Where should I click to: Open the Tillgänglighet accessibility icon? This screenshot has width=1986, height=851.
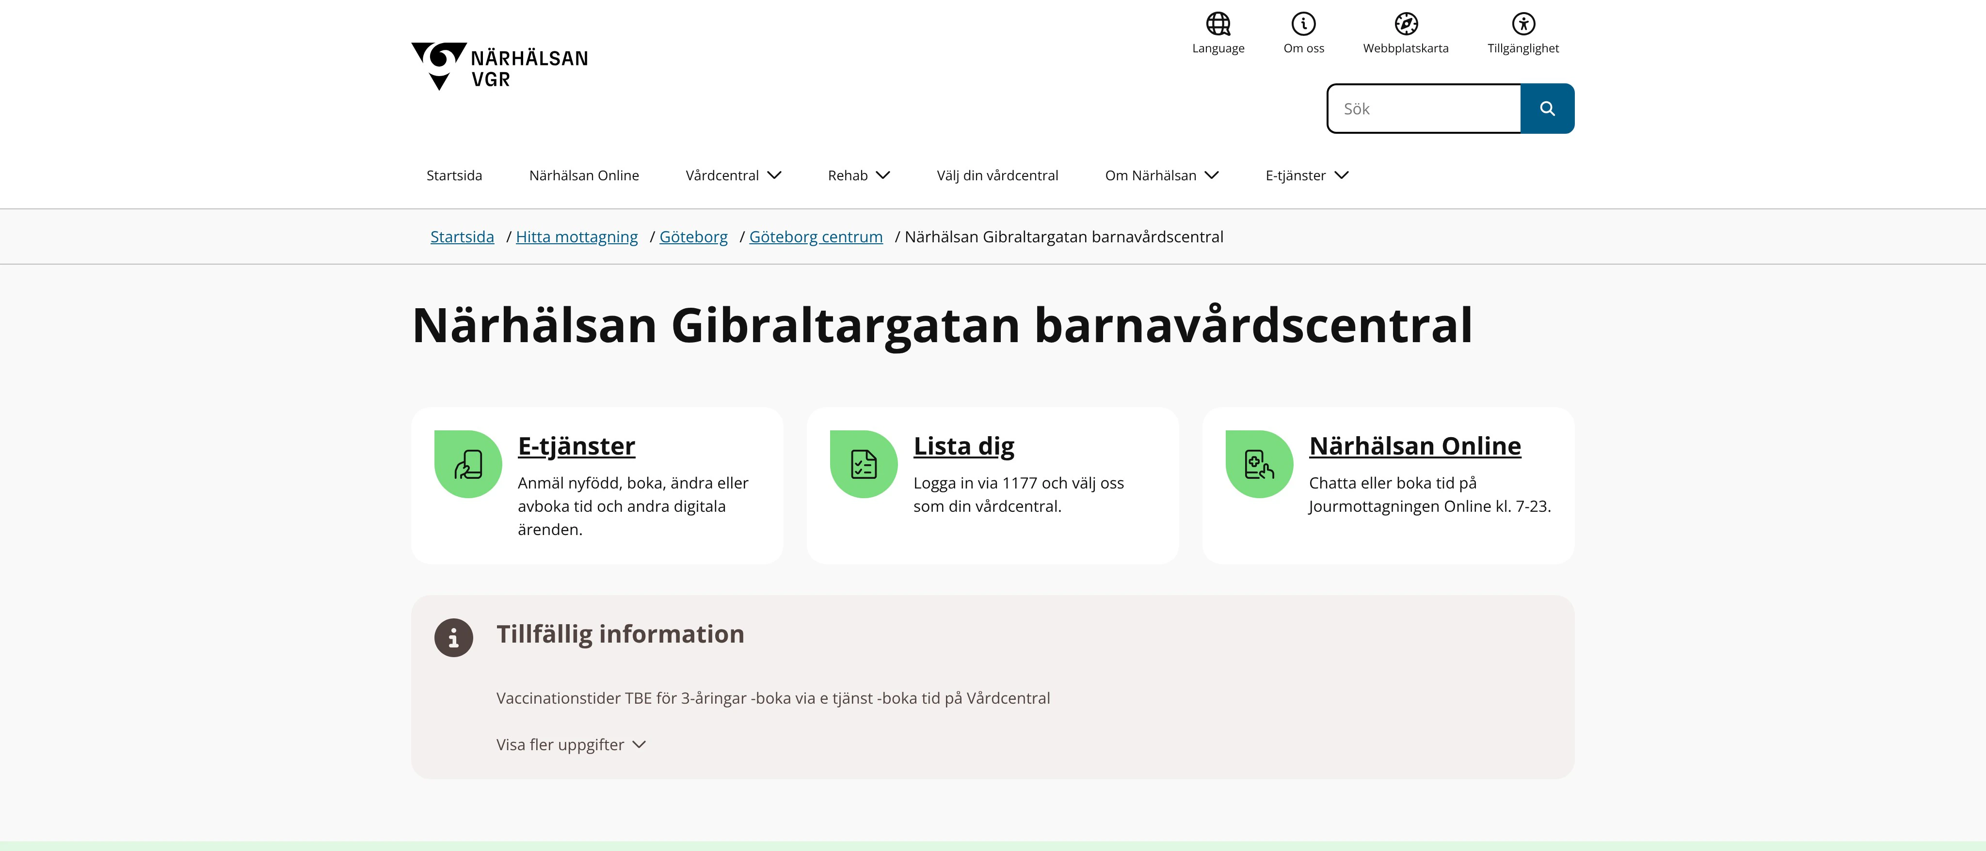(x=1522, y=24)
